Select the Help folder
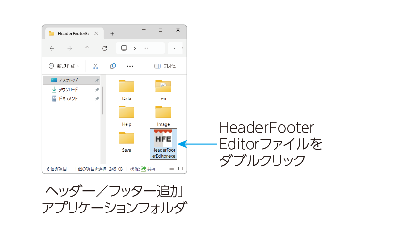 [x=127, y=116]
